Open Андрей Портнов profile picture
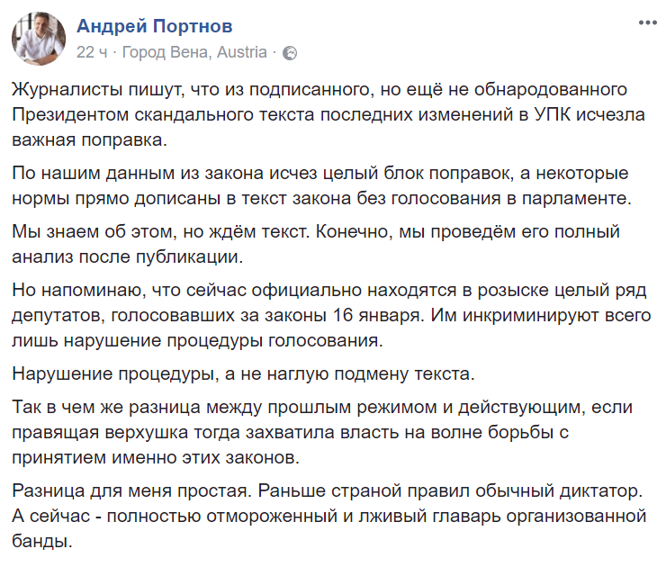This screenshot has height=567, width=666. pyautogui.click(x=37, y=38)
